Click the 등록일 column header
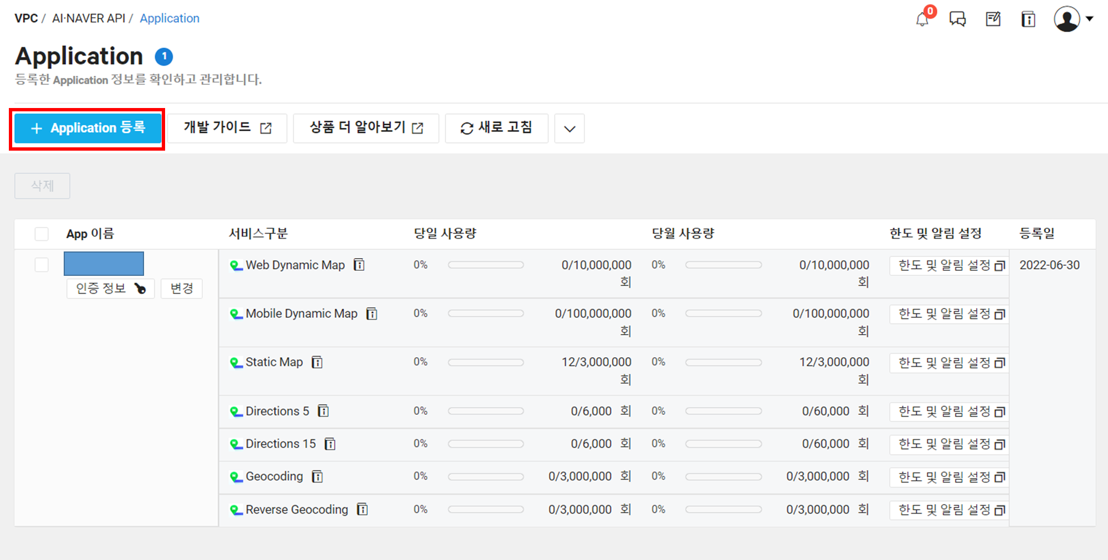 click(x=1037, y=234)
